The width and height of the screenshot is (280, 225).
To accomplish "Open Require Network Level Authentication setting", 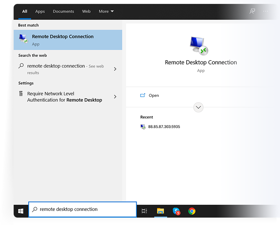I will click(65, 97).
